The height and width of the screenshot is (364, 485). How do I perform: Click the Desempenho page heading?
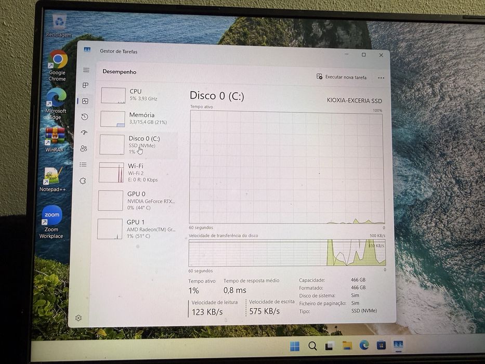120,72
